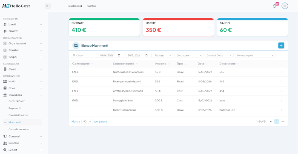
Task: Go to the previous page arrow
Action: tap(271, 121)
